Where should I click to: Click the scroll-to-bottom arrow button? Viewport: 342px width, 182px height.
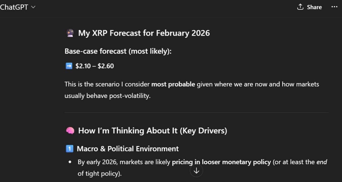tap(196, 171)
